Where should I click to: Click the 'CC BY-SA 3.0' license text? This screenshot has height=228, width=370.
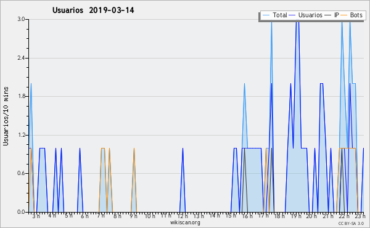[x=351, y=224]
